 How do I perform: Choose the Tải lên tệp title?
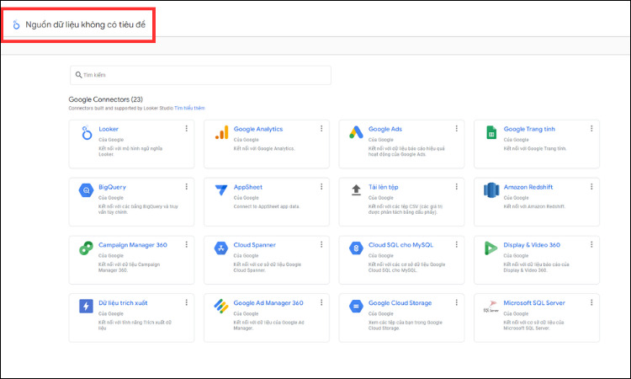click(383, 187)
